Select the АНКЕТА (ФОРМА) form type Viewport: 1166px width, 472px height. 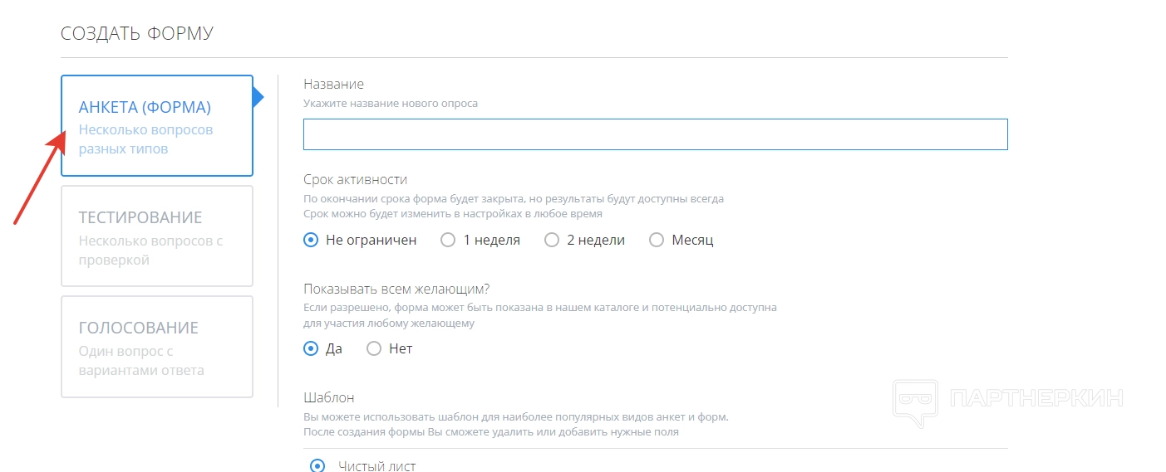tap(157, 126)
